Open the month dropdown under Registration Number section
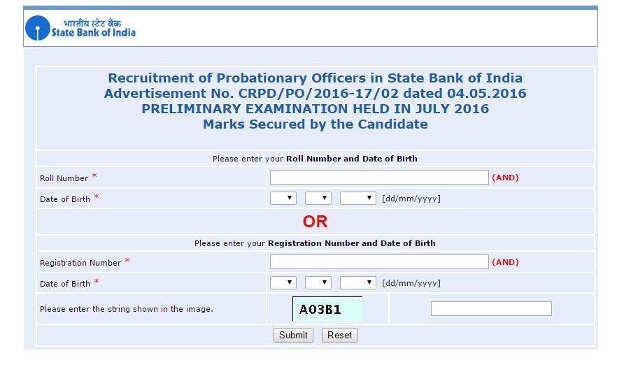 (x=318, y=282)
